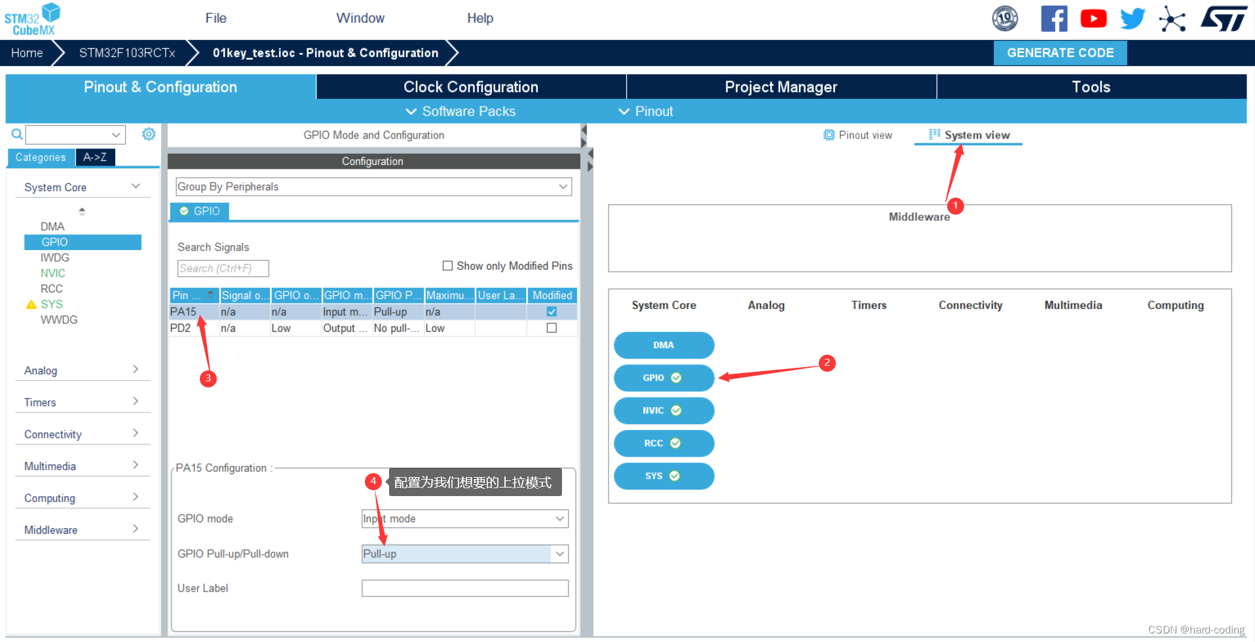The image size is (1255, 642).
Task: Select DMA in System Core list
Action: coord(52,226)
